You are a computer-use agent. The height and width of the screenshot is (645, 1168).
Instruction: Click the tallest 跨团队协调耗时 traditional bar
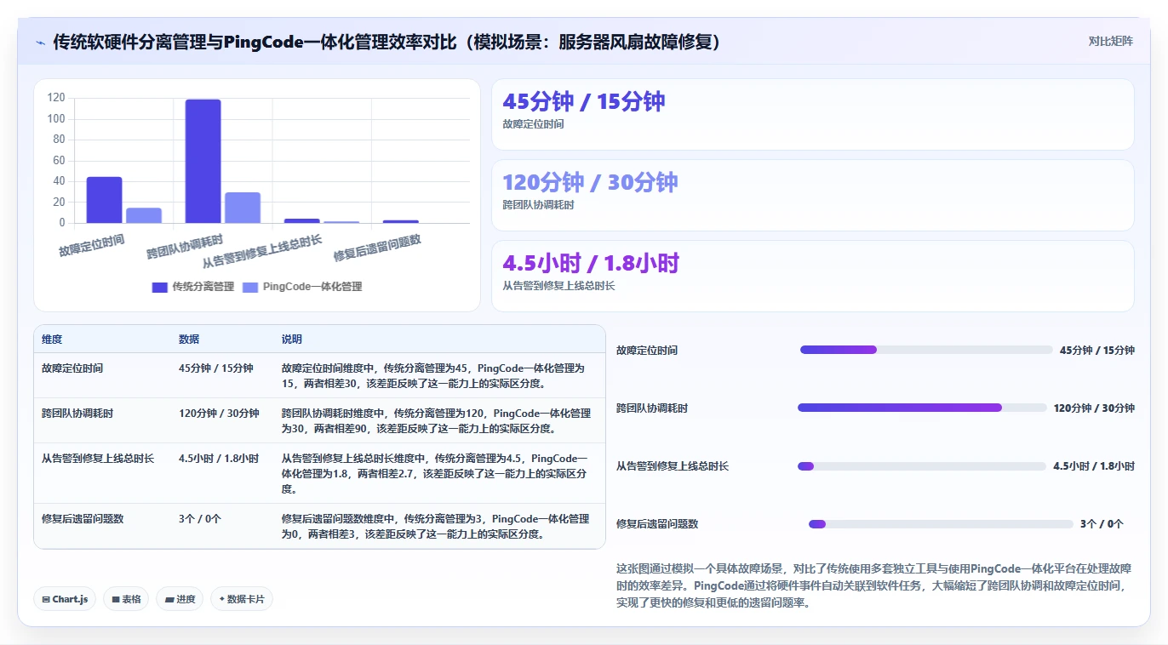pos(203,162)
